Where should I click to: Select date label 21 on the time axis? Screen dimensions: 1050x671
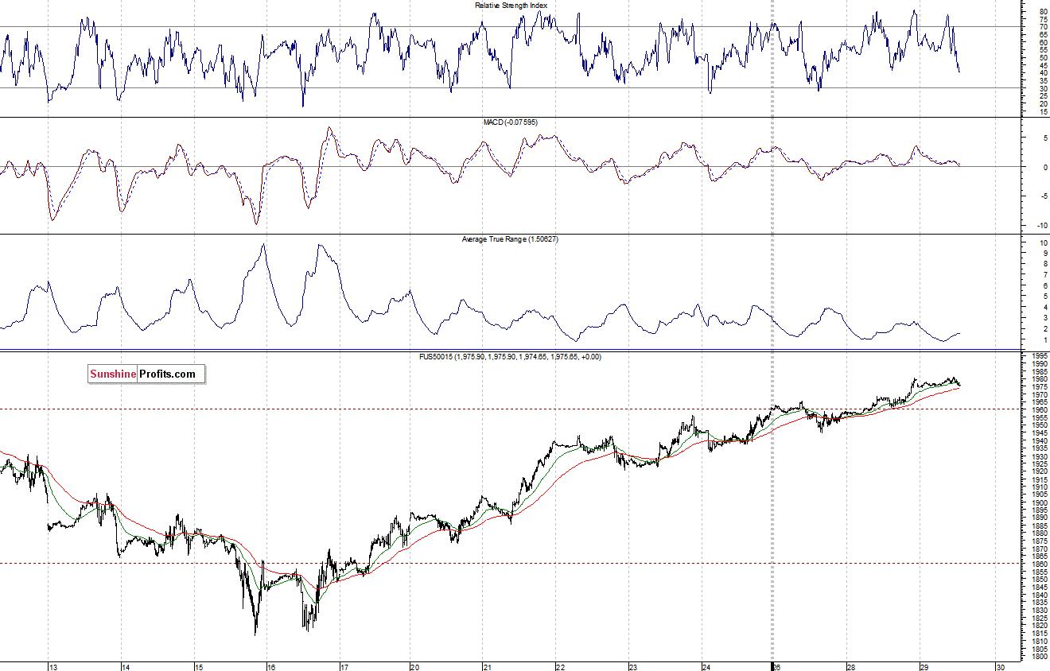pos(487,667)
